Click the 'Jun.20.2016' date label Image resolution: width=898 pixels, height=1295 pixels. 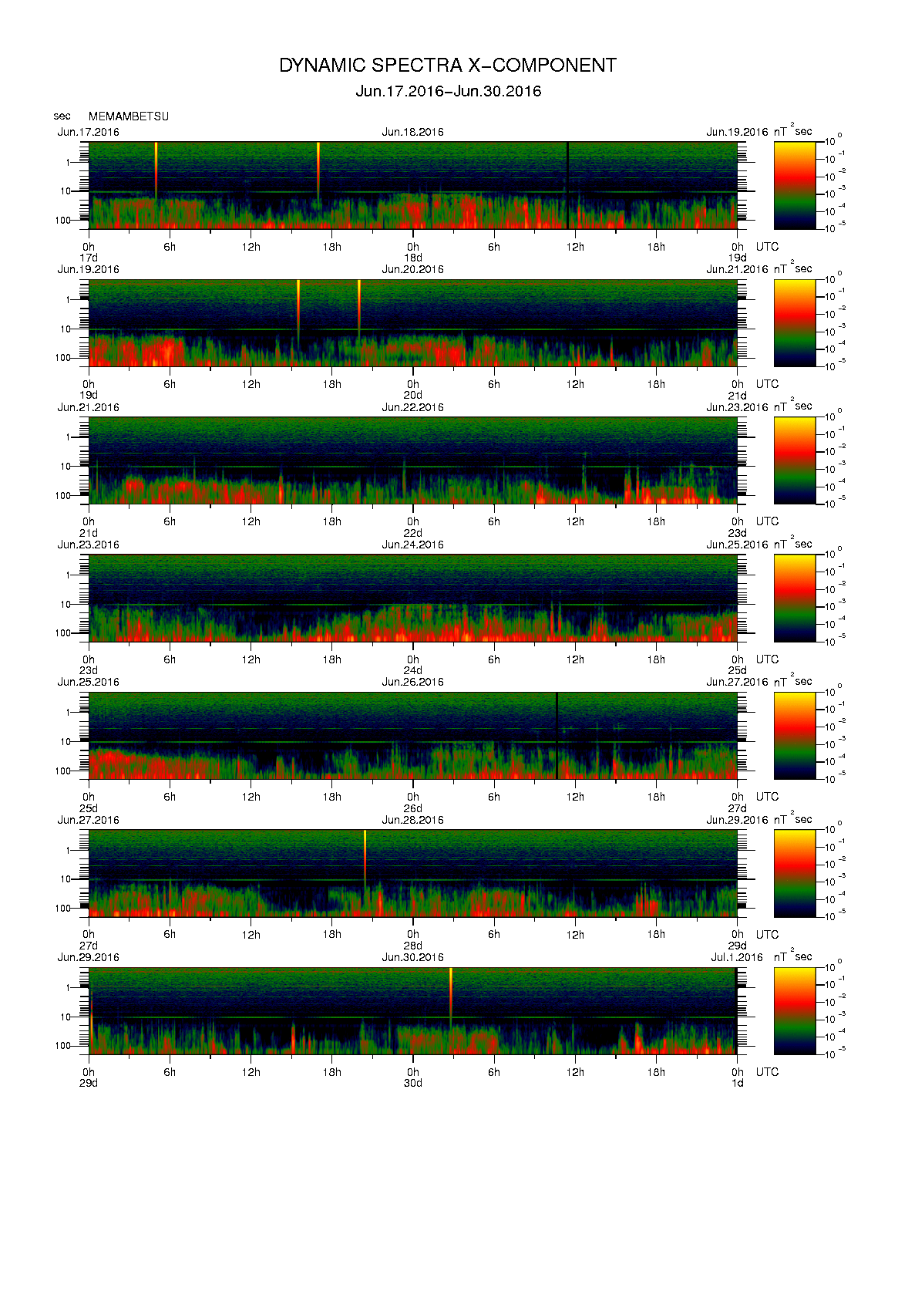pos(413,269)
